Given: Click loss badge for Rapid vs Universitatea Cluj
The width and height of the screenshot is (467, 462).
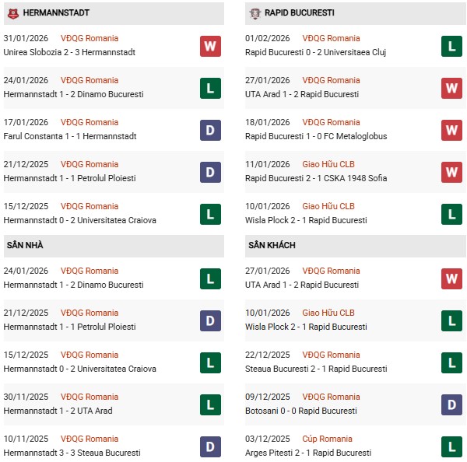Looking at the screenshot, I should click(x=452, y=46).
